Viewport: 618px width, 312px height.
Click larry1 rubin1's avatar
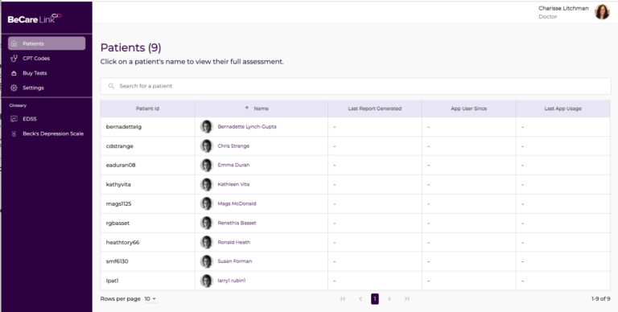(207, 281)
